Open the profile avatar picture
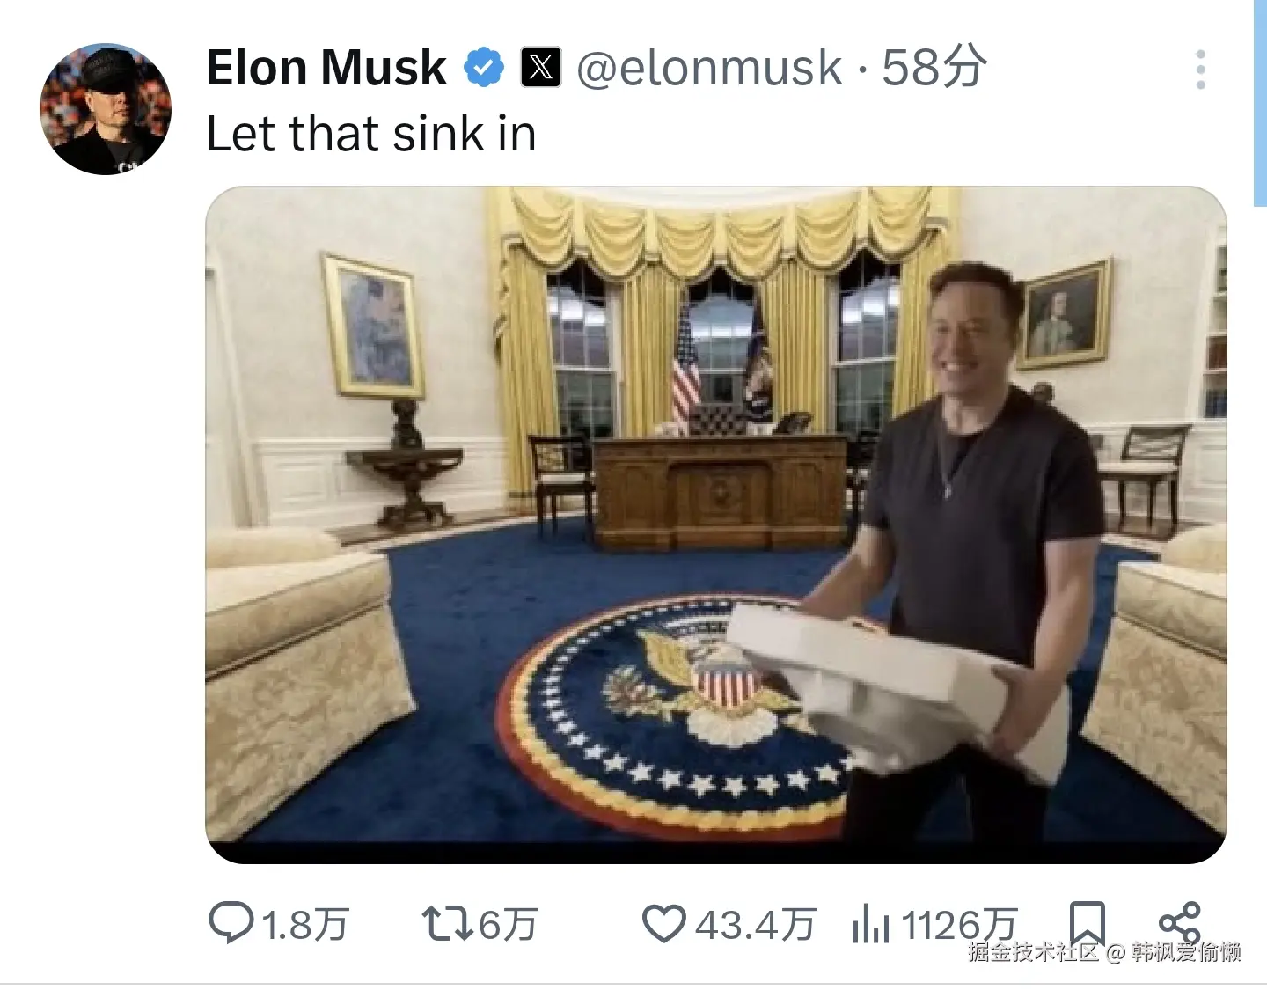Screen dimensions: 1267x990 (106, 108)
